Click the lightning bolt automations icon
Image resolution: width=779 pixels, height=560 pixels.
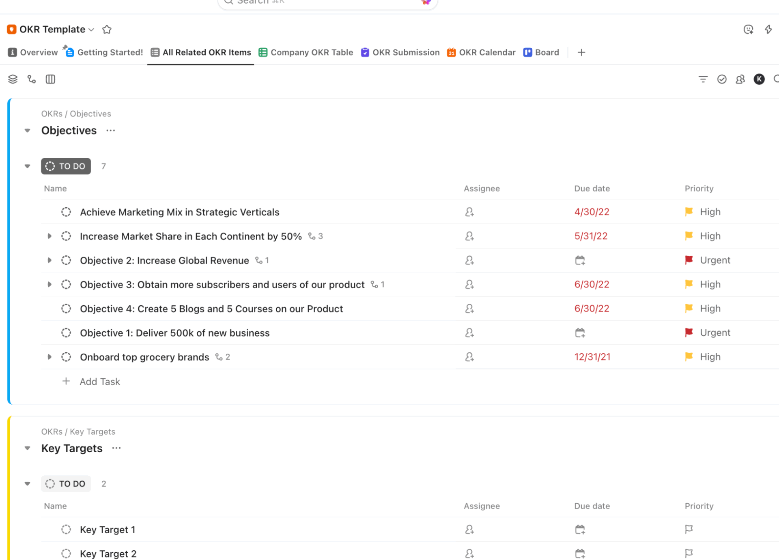768,29
